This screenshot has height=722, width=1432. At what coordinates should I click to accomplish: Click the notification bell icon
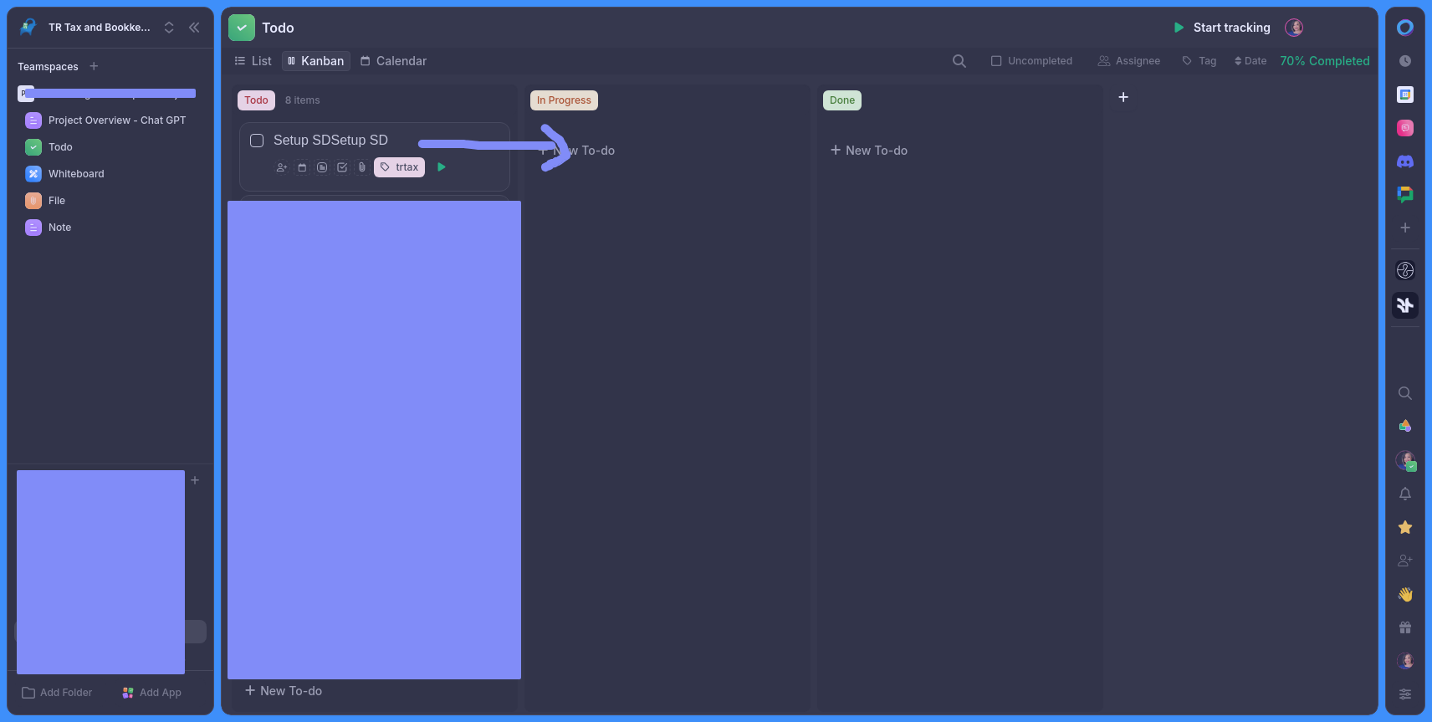pyautogui.click(x=1405, y=494)
